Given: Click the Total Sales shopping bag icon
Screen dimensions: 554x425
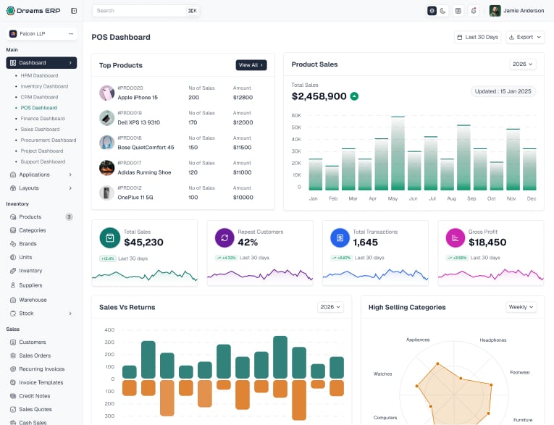Looking at the screenshot, I should [110, 237].
